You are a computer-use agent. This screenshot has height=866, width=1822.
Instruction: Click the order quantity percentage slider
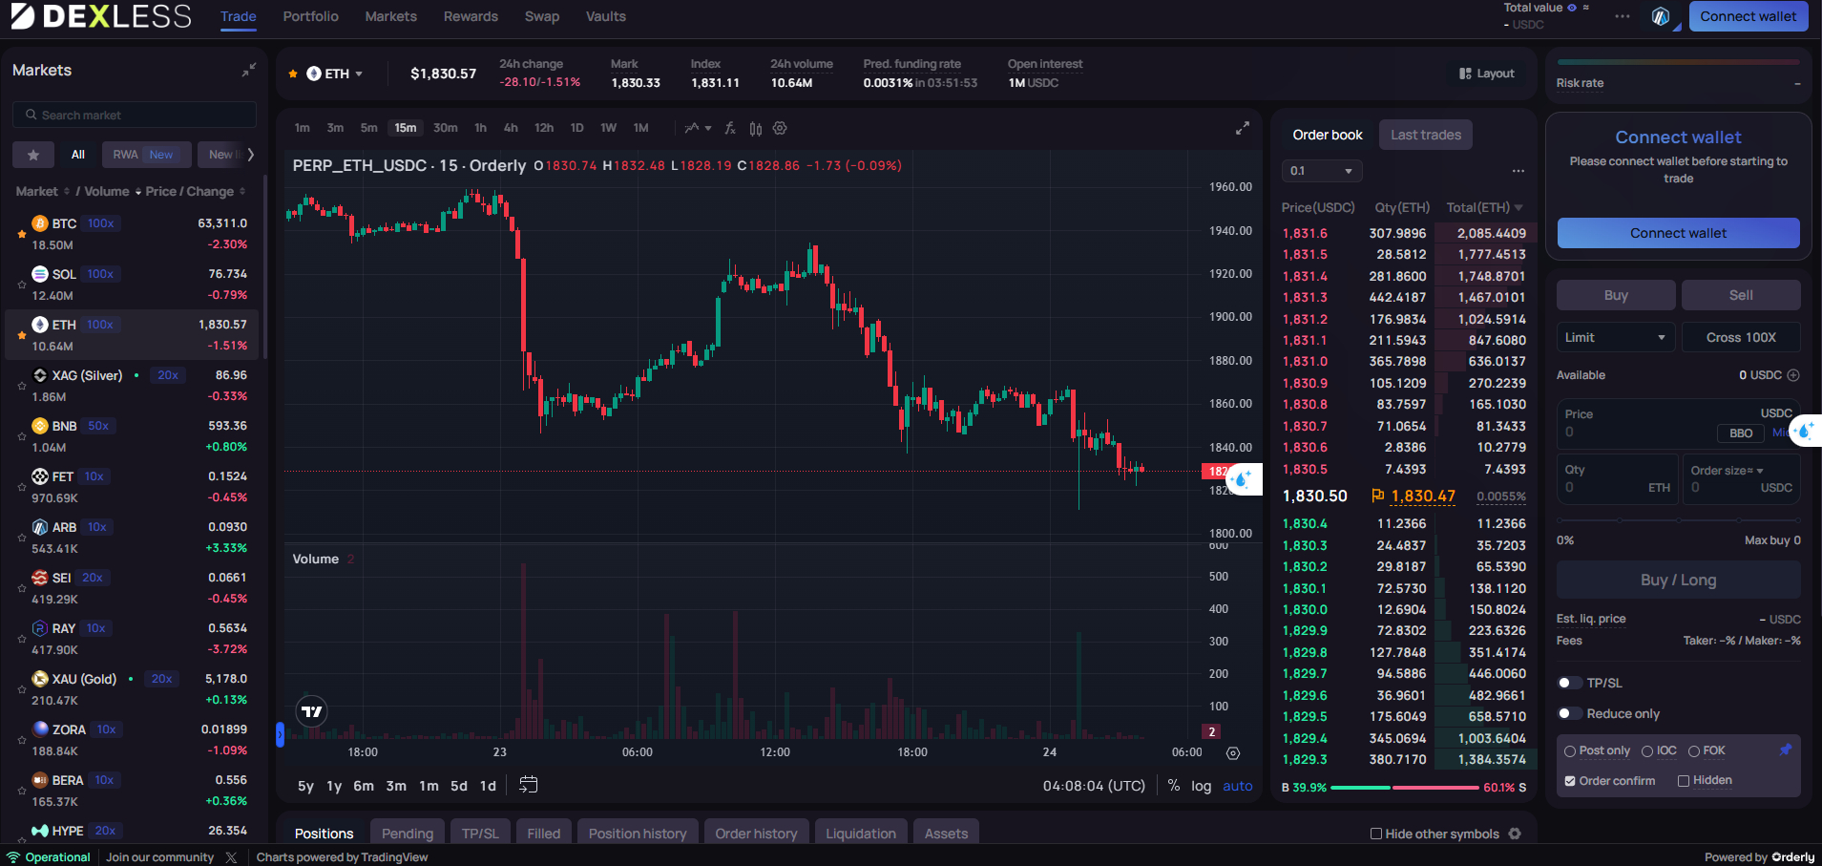(x=1678, y=520)
